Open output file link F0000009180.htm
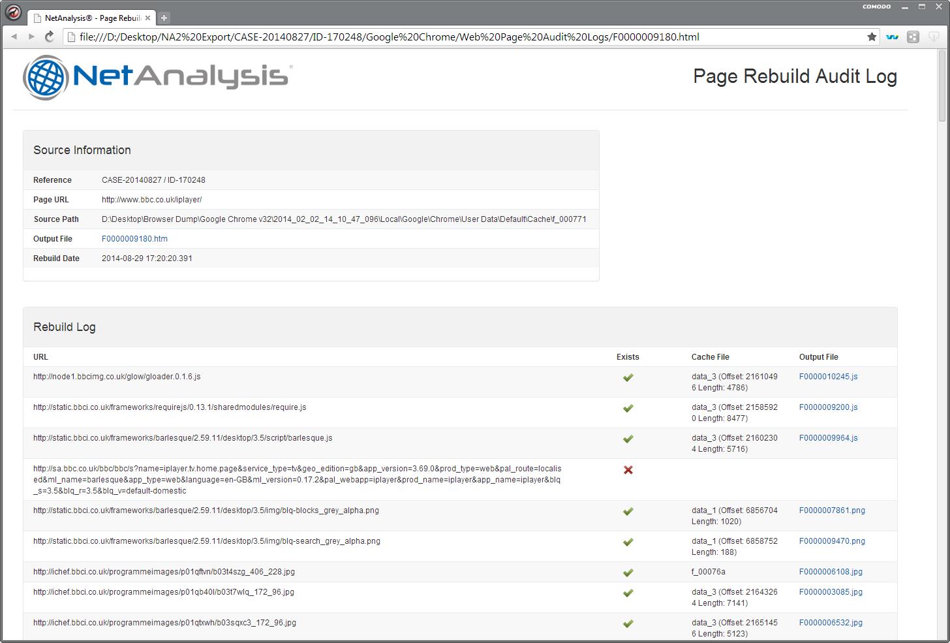 pyautogui.click(x=134, y=239)
